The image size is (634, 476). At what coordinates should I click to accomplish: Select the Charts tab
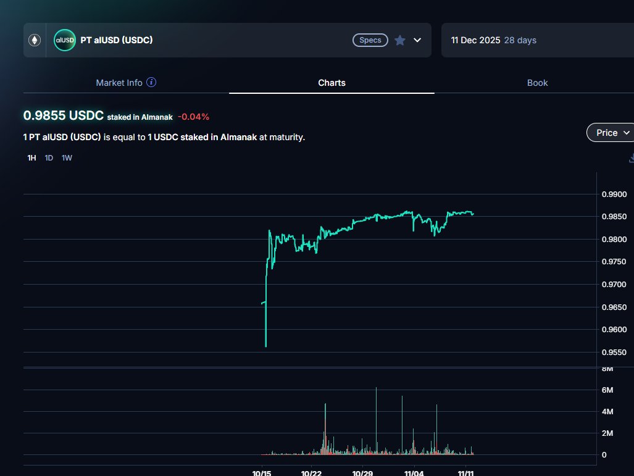pos(332,83)
